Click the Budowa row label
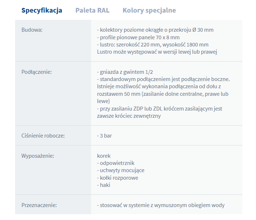 (32, 30)
